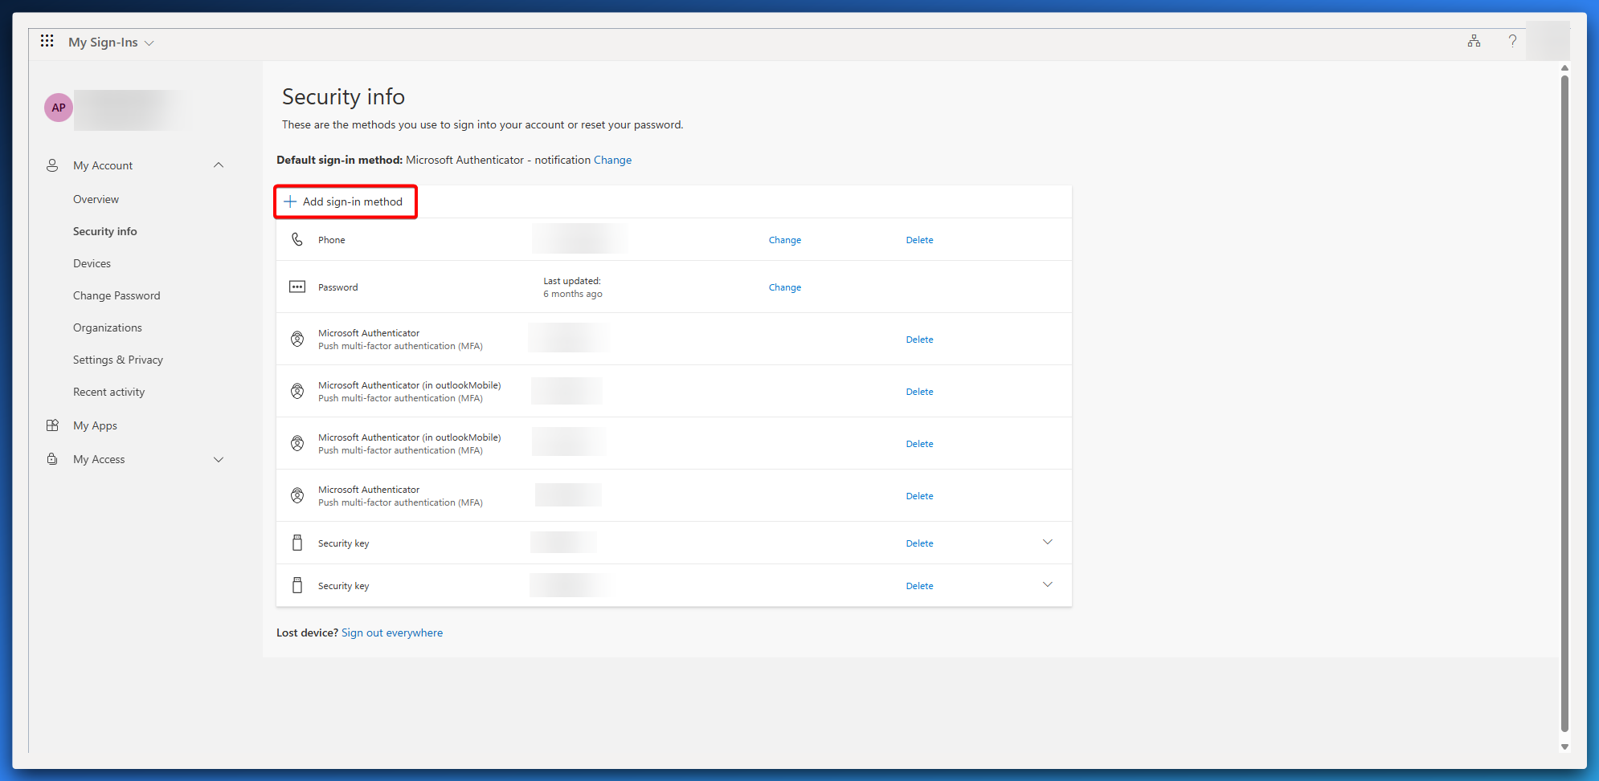Go to Devices in the sidebar
This screenshot has height=781, width=1599.
(x=92, y=263)
